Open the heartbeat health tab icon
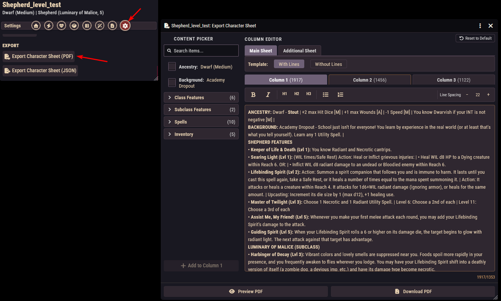Image resolution: width=501 pixels, height=301 pixels. pyautogui.click(x=61, y=26)
